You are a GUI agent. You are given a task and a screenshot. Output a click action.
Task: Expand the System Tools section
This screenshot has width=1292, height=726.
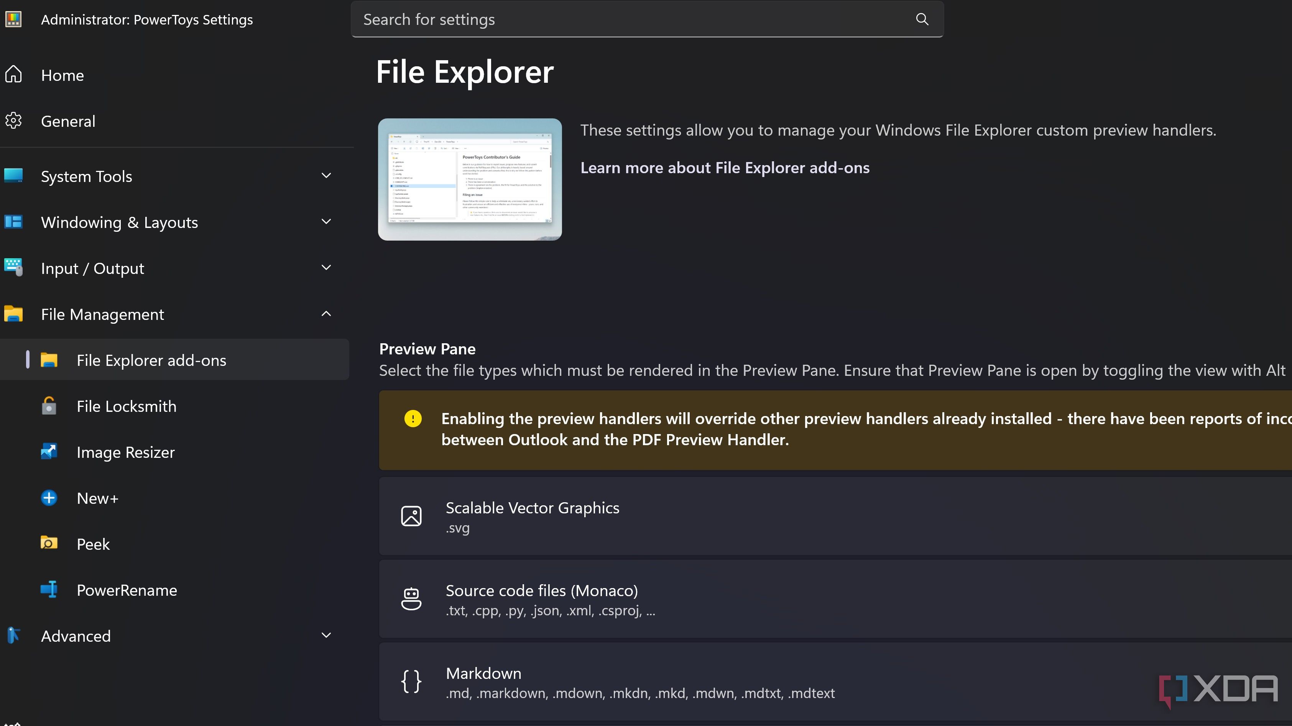tap(326, 176)
